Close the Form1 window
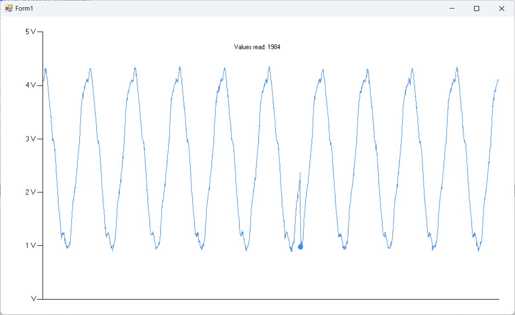 [x=501, y=9]
